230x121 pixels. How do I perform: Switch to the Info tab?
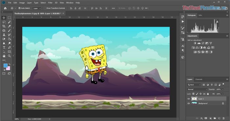pos(200,15)
